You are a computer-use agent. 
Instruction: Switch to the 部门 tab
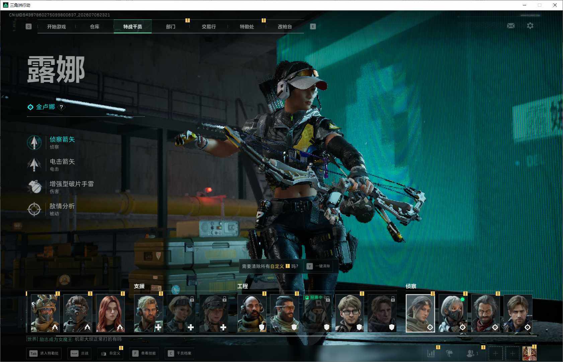(171, 26)
